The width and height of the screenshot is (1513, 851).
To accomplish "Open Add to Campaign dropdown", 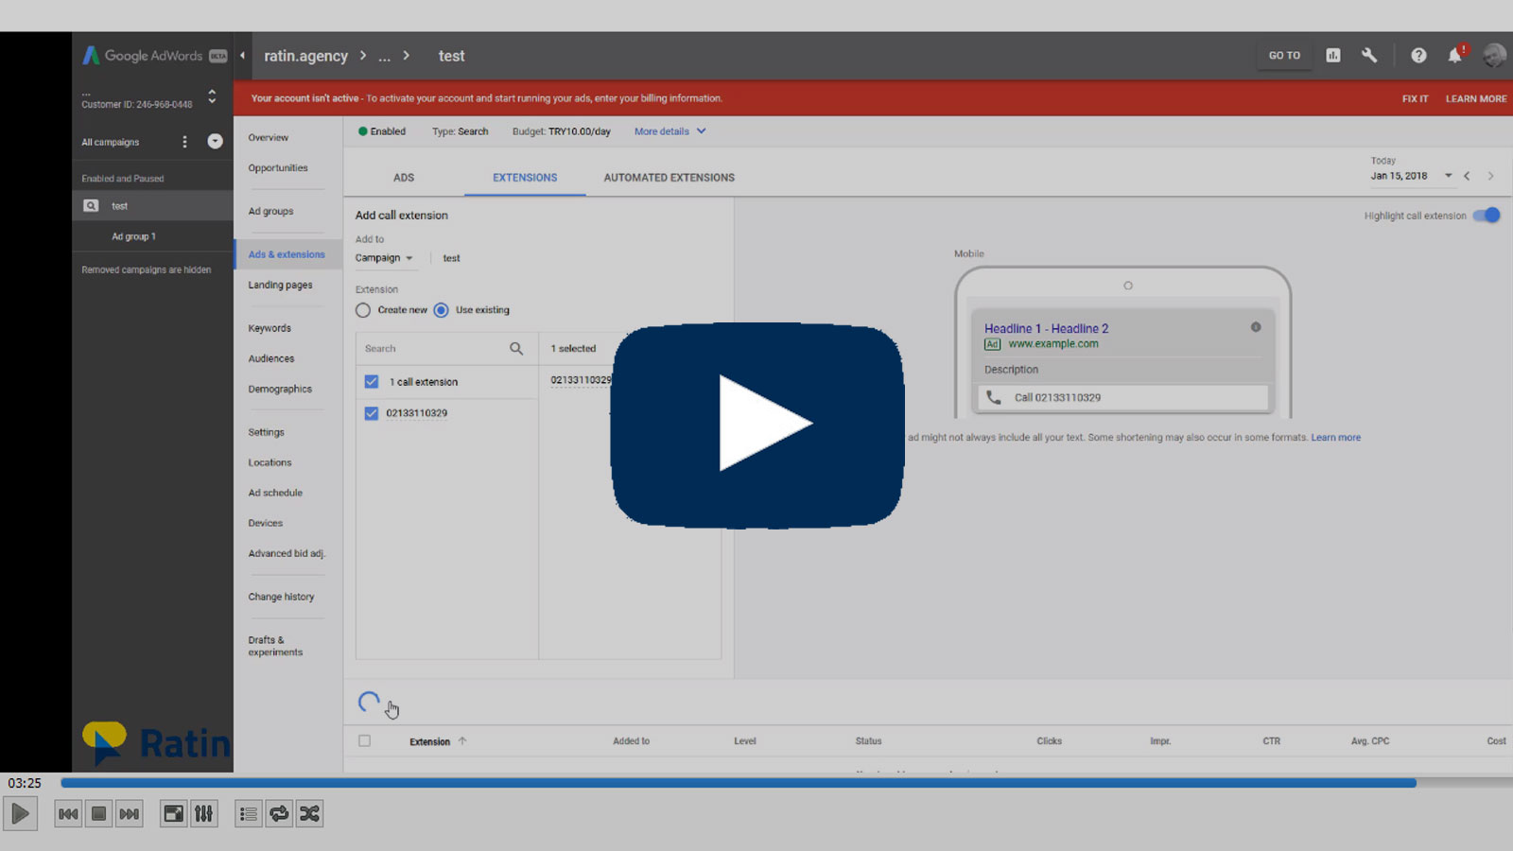I will click(384, 258).
